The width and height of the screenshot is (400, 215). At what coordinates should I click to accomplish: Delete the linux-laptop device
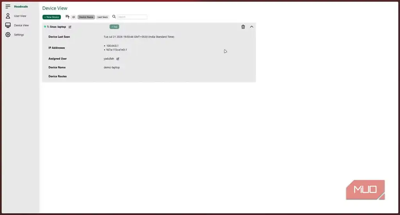tap(243, 27)
